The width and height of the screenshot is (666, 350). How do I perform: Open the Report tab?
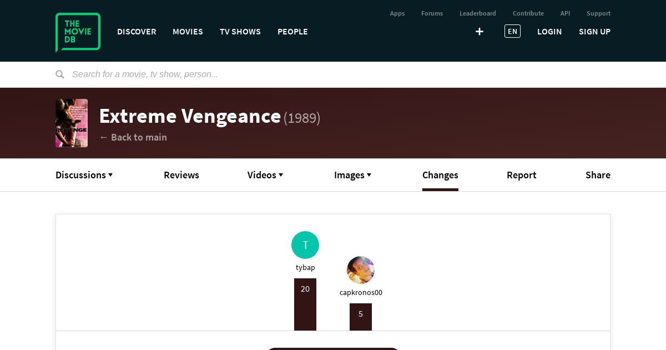coord(522,175)
